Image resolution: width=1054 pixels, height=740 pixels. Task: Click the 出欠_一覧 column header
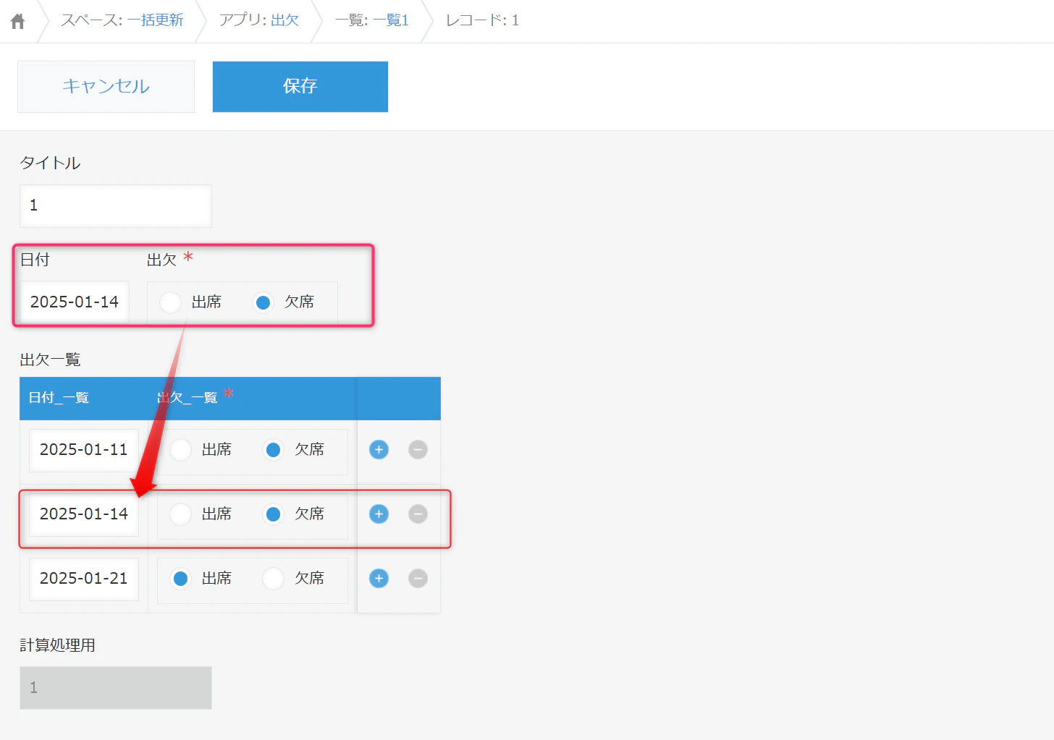tap(187, 398)
